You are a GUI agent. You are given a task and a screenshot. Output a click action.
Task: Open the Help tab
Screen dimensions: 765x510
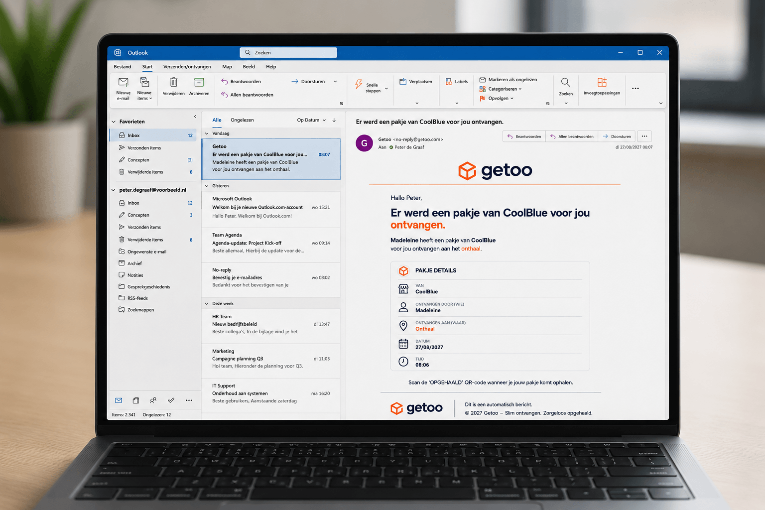271,67
